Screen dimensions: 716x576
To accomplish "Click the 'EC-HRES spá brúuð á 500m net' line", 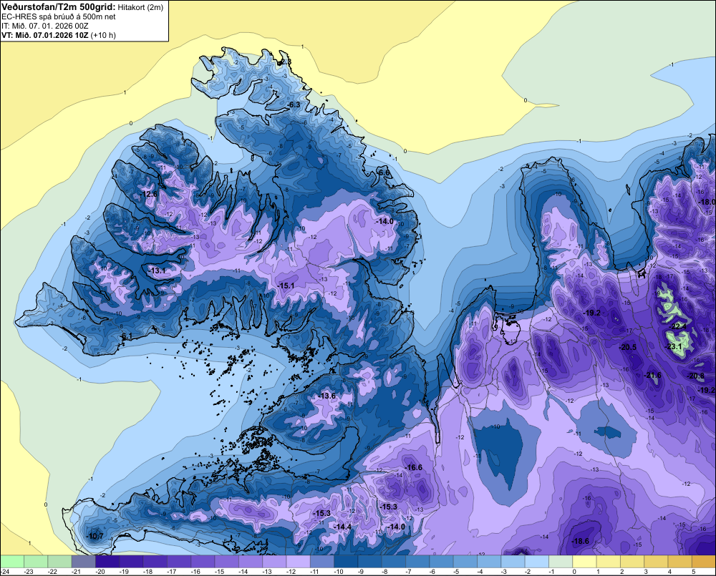I will coord(59,16).
